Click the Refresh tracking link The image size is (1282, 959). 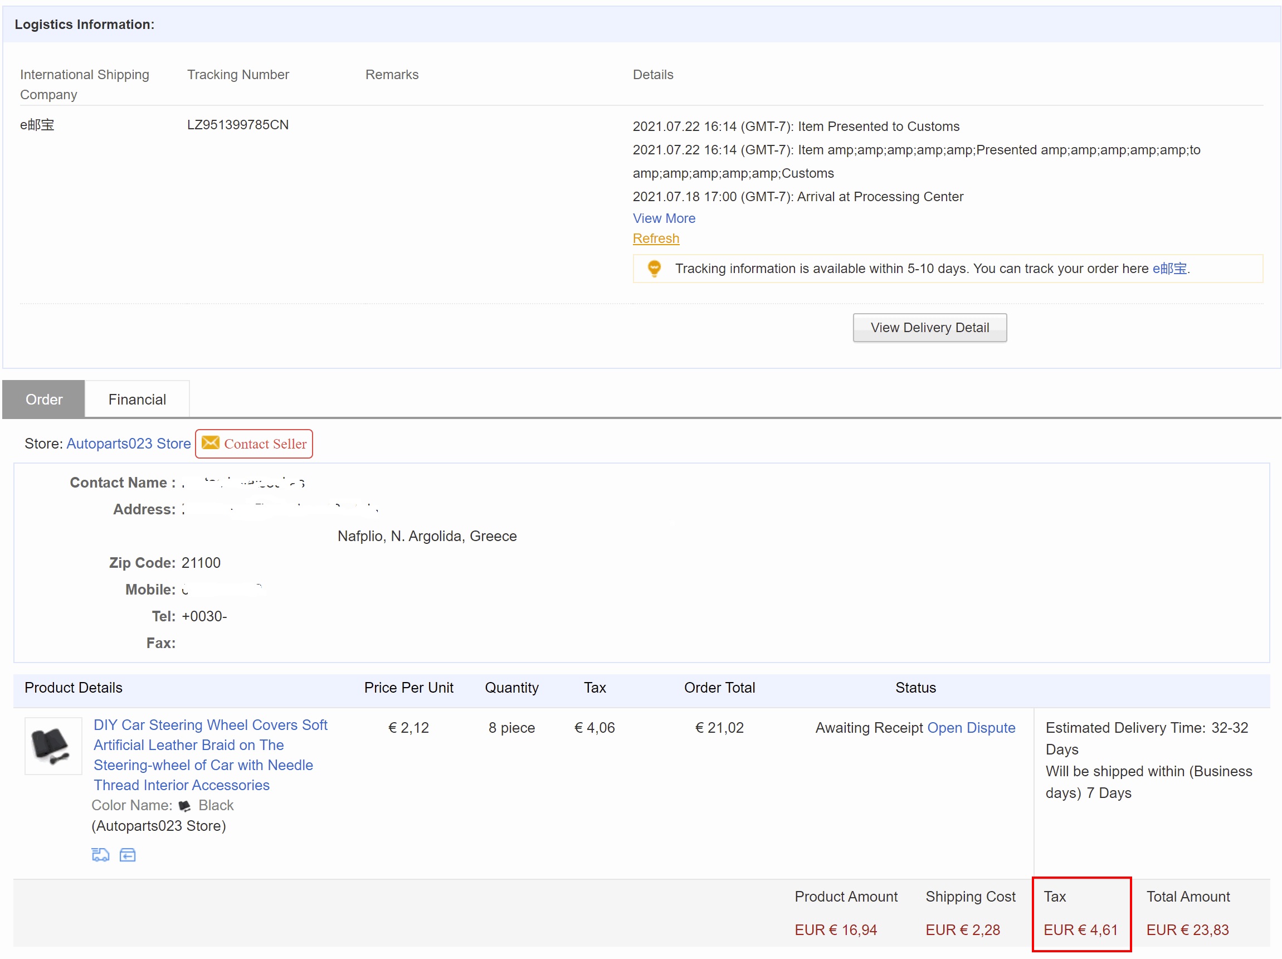tap(656, 238)
